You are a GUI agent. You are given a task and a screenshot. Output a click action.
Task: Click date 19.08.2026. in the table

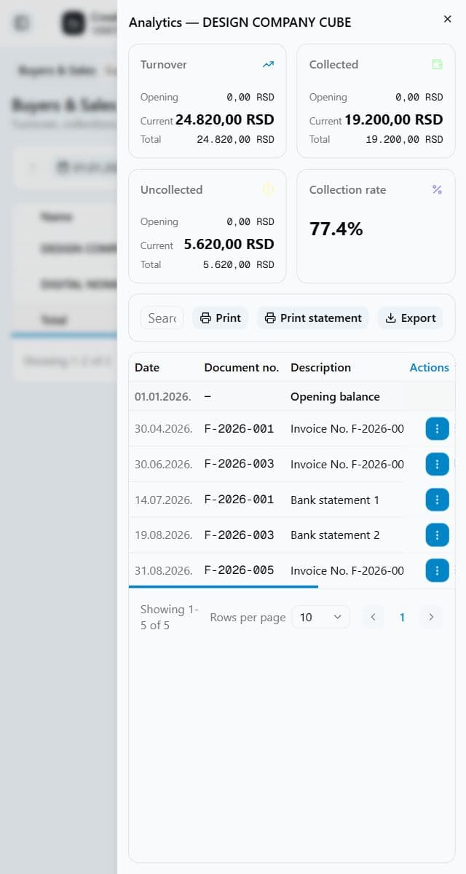coord(164,535)
